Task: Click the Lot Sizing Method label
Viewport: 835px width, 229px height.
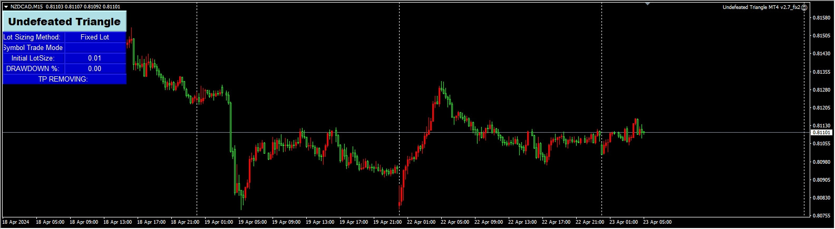Action: [33, 37]
